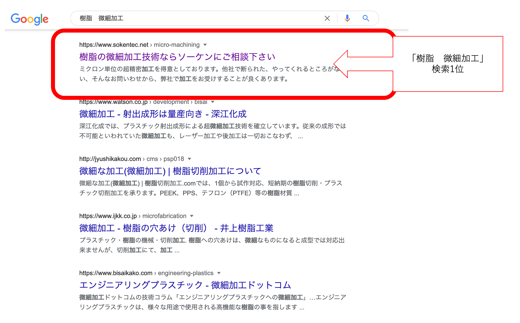Open the 深江化成 injection molding result link
Viewport: 520px width, 323px height.
pos(163,114)
